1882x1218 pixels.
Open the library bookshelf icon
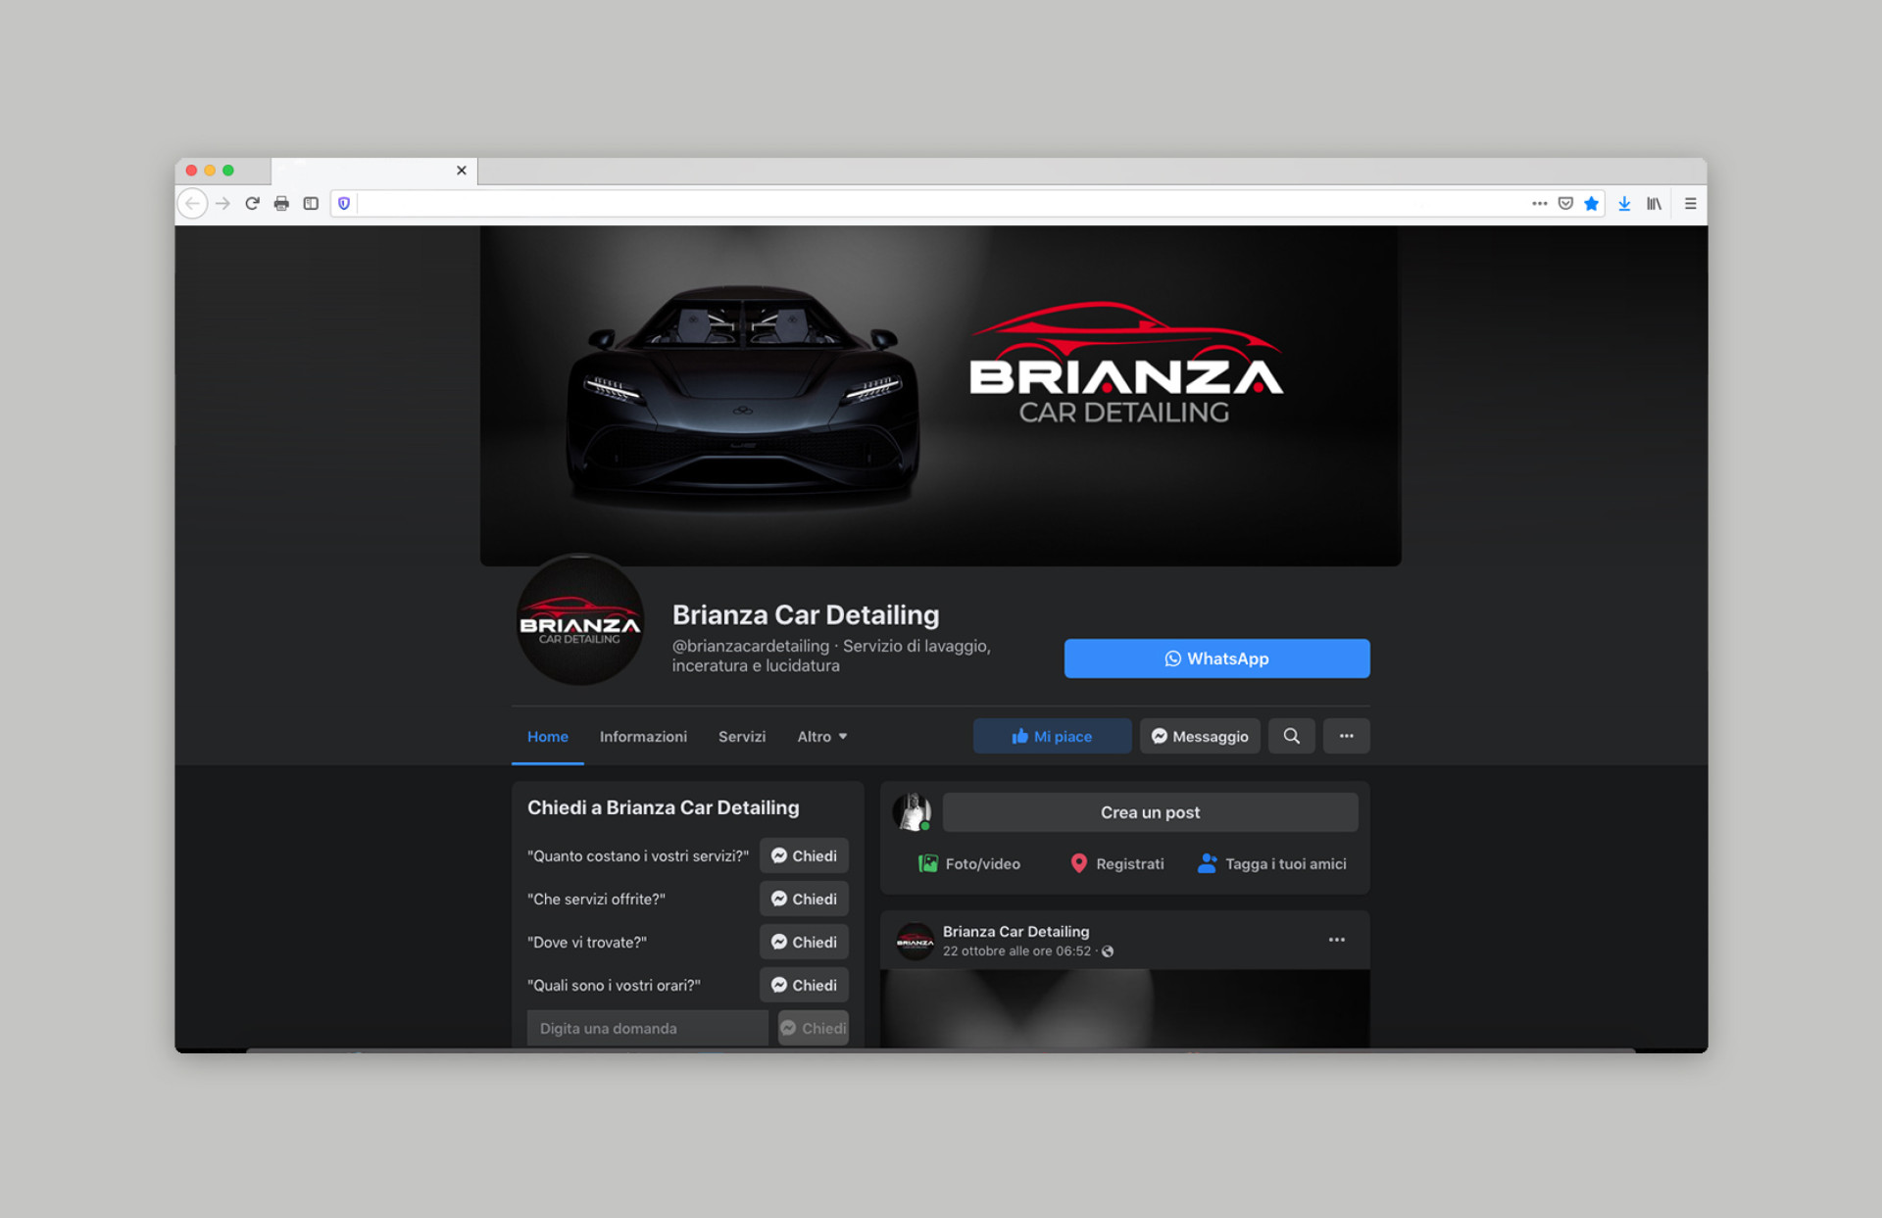[x=1654, y=204]
